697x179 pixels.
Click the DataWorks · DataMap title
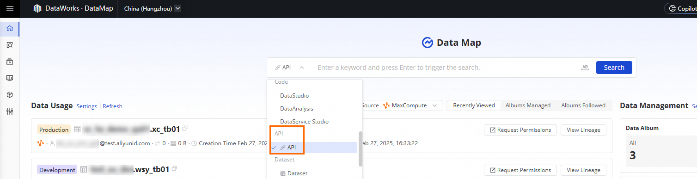[x=79, y=8]
